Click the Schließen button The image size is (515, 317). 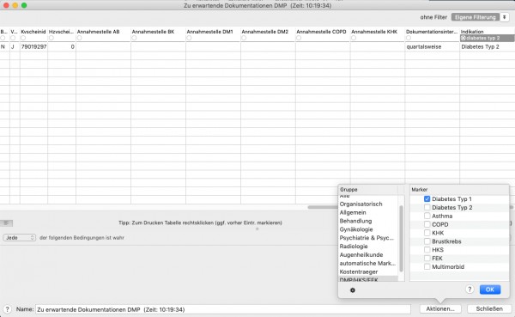pyautogui.click(x=489, y=308)
